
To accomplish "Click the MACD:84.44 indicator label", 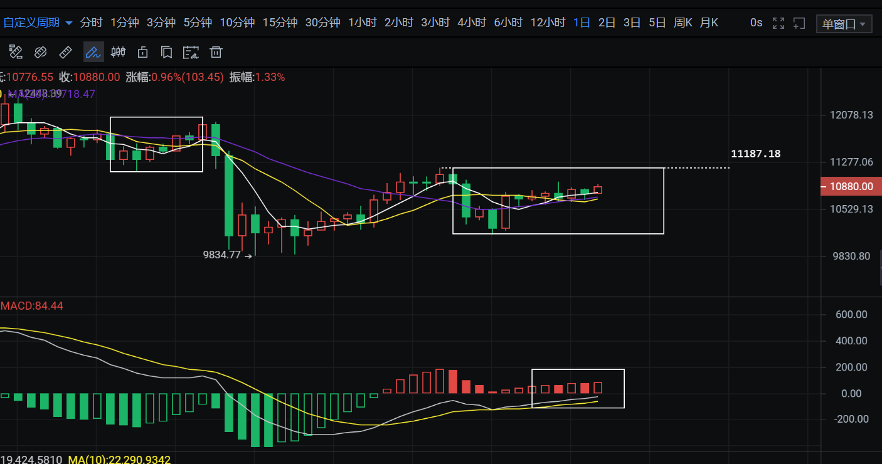I will tap(31, 306).
